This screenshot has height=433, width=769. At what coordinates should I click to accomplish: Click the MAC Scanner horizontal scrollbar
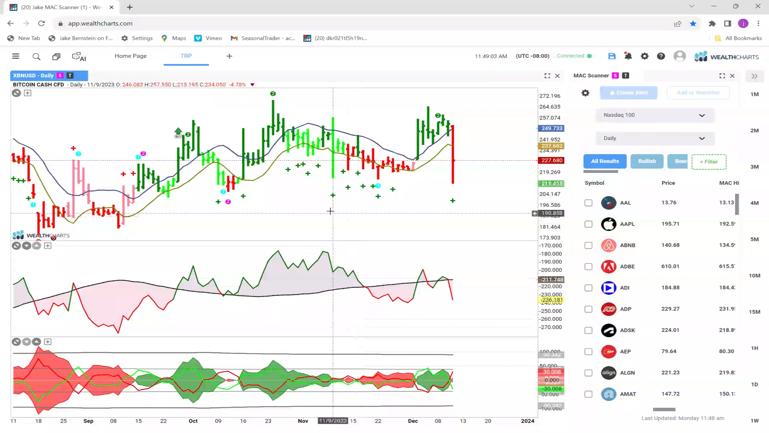(664, 409)
